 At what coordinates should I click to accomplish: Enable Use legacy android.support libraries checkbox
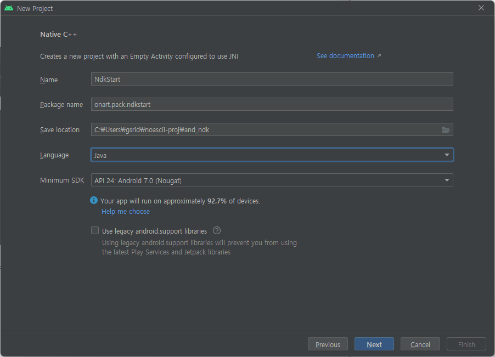point(95,230)
